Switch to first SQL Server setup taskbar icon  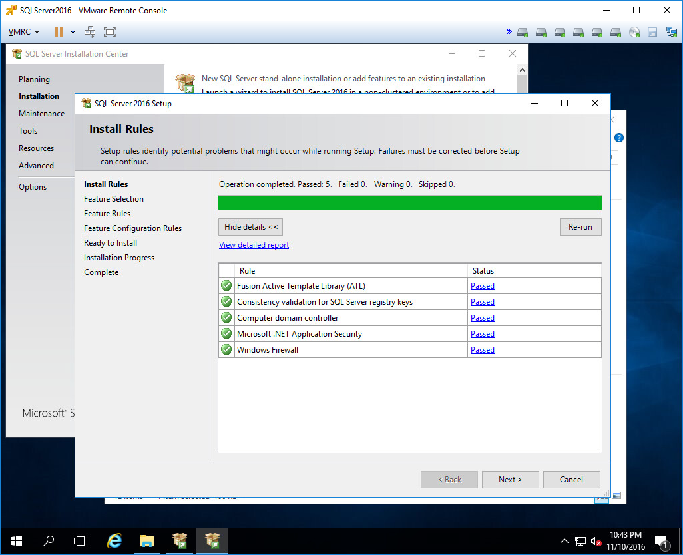click(180, 541)
